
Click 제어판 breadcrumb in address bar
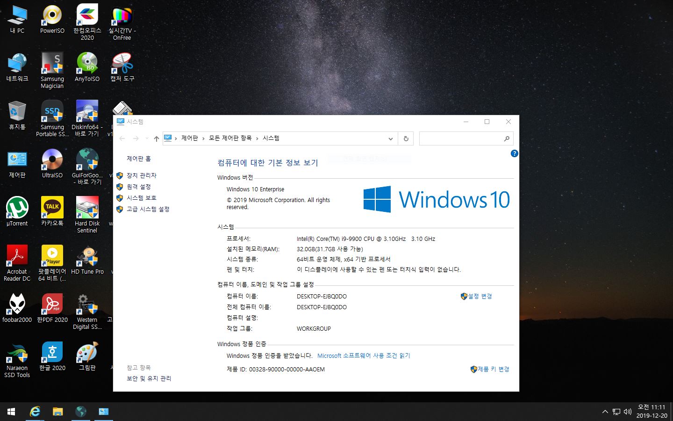tap(190, 138)
